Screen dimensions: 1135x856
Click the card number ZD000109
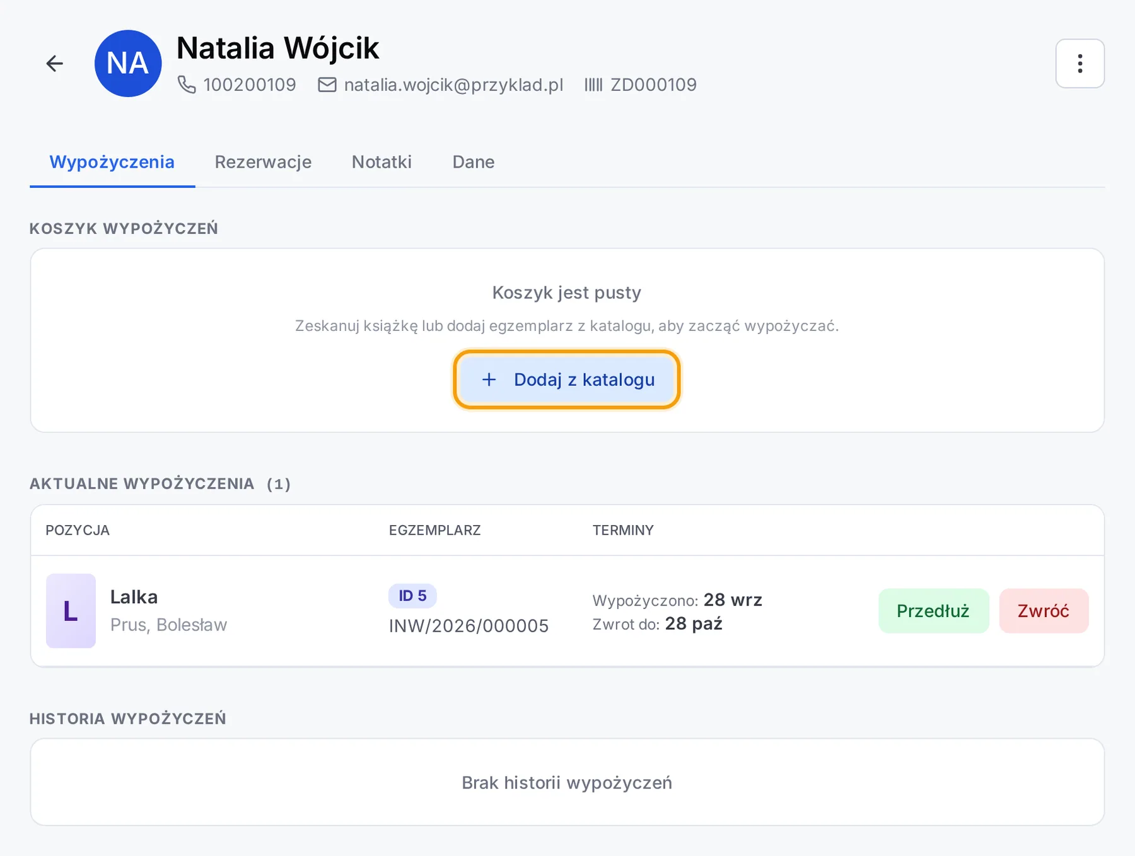click(x=653, y=84)
